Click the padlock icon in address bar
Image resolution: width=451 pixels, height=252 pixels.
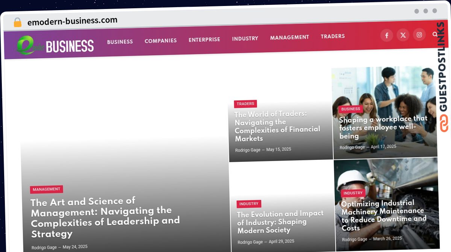(x=18, y=23)
